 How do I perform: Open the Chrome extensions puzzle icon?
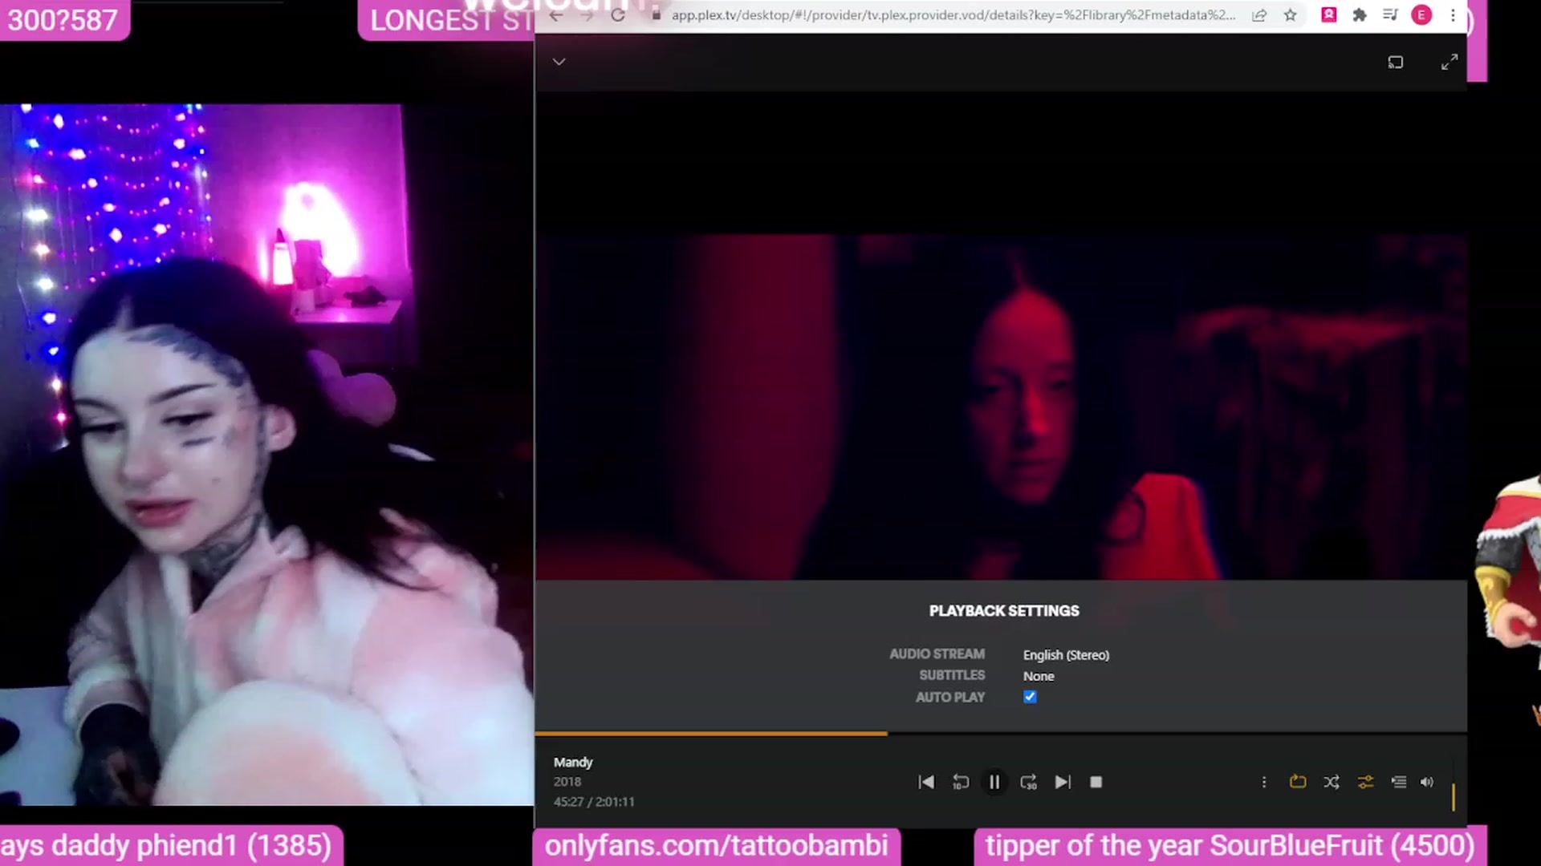point(1360,15)
